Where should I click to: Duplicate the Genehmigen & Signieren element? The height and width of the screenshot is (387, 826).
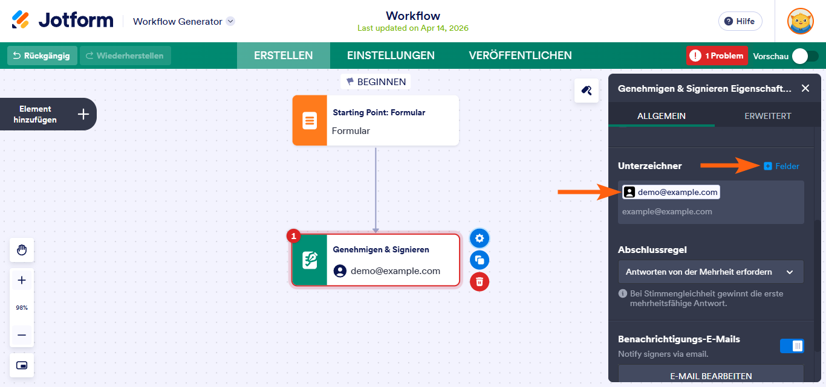coord(479,260)
